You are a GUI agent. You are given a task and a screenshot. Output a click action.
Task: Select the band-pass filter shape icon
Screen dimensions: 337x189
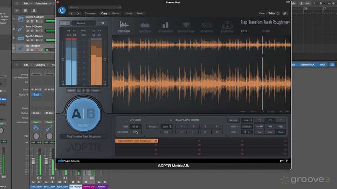click(x=270, y=120)
